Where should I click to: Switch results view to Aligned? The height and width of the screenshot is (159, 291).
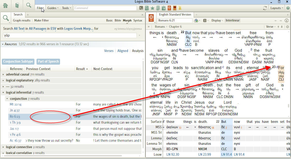123,51
